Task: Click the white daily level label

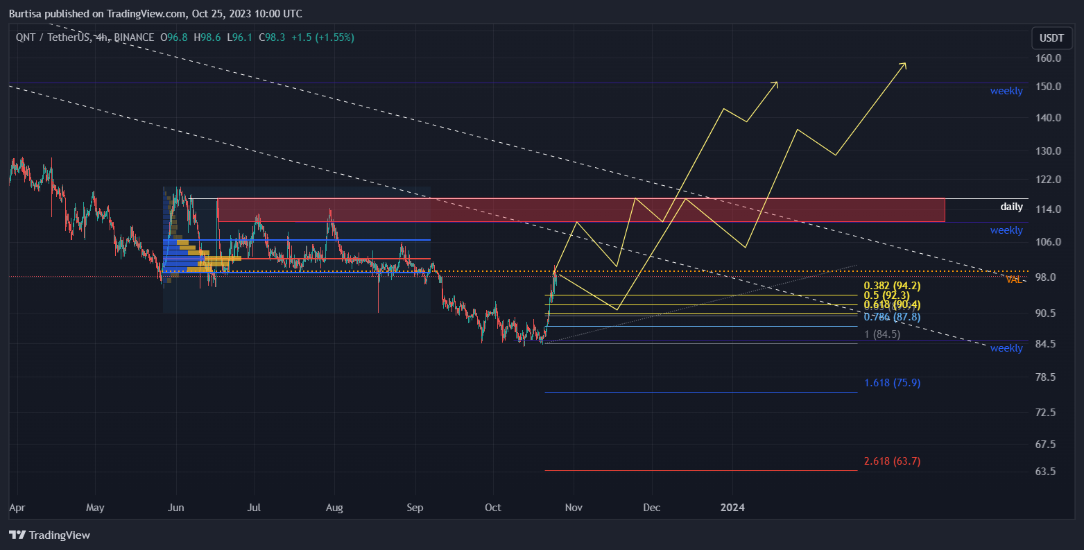Action: coord(1011,207)
